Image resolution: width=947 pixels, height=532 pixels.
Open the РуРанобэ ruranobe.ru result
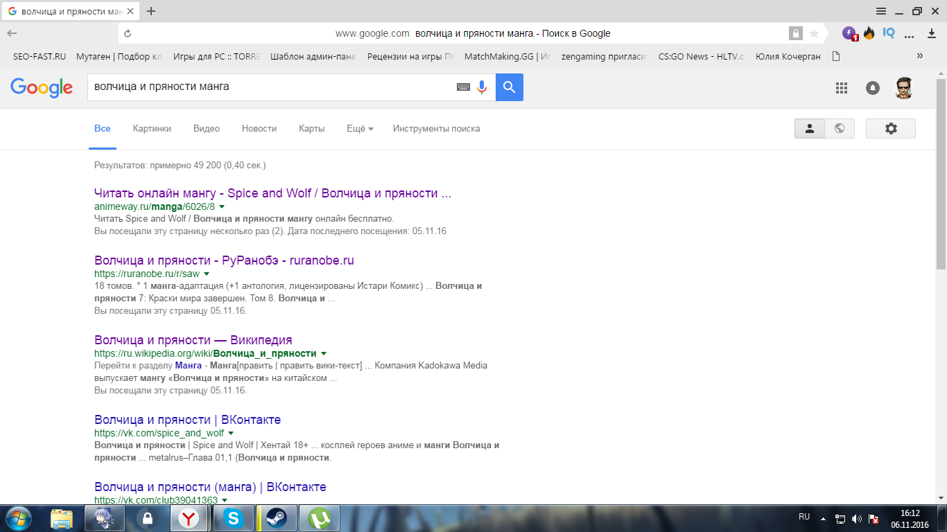pos(224,260)
